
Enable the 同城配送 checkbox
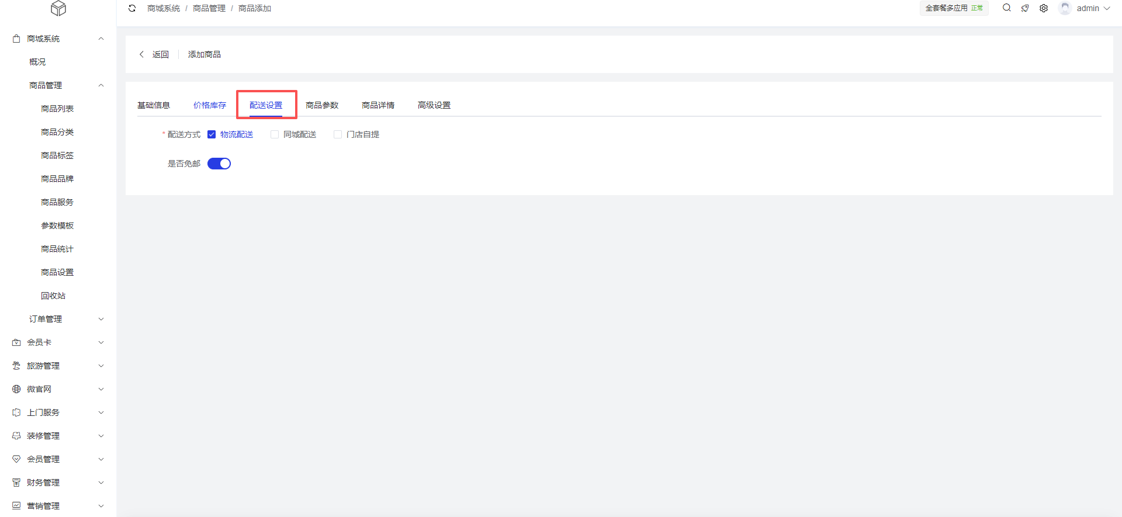click(x=275, y=134)
